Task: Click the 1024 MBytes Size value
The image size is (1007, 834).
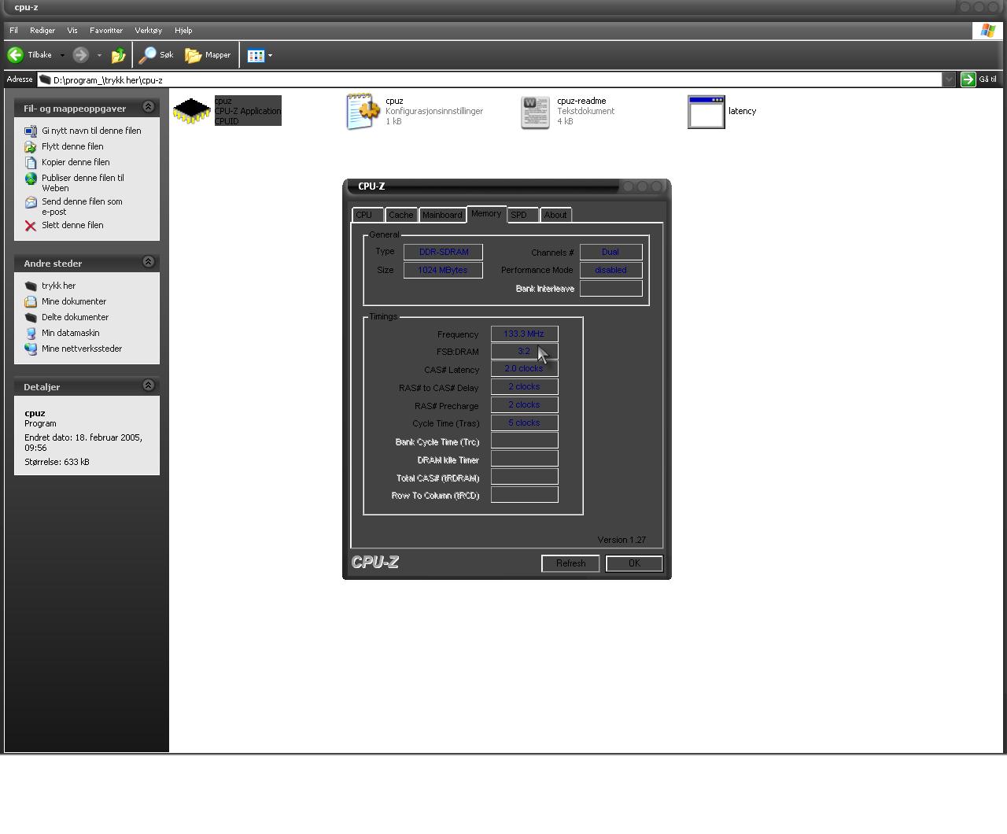Action: click(x=443, y=270)
